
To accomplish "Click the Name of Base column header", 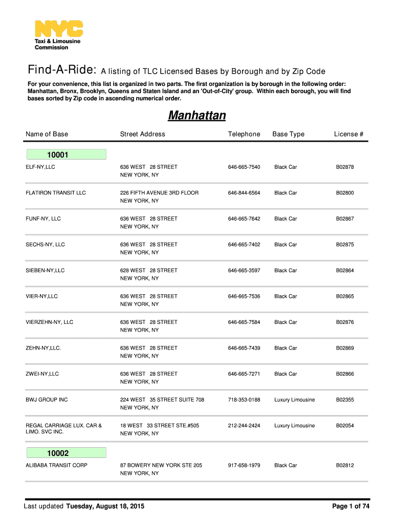I will [47, 134].
